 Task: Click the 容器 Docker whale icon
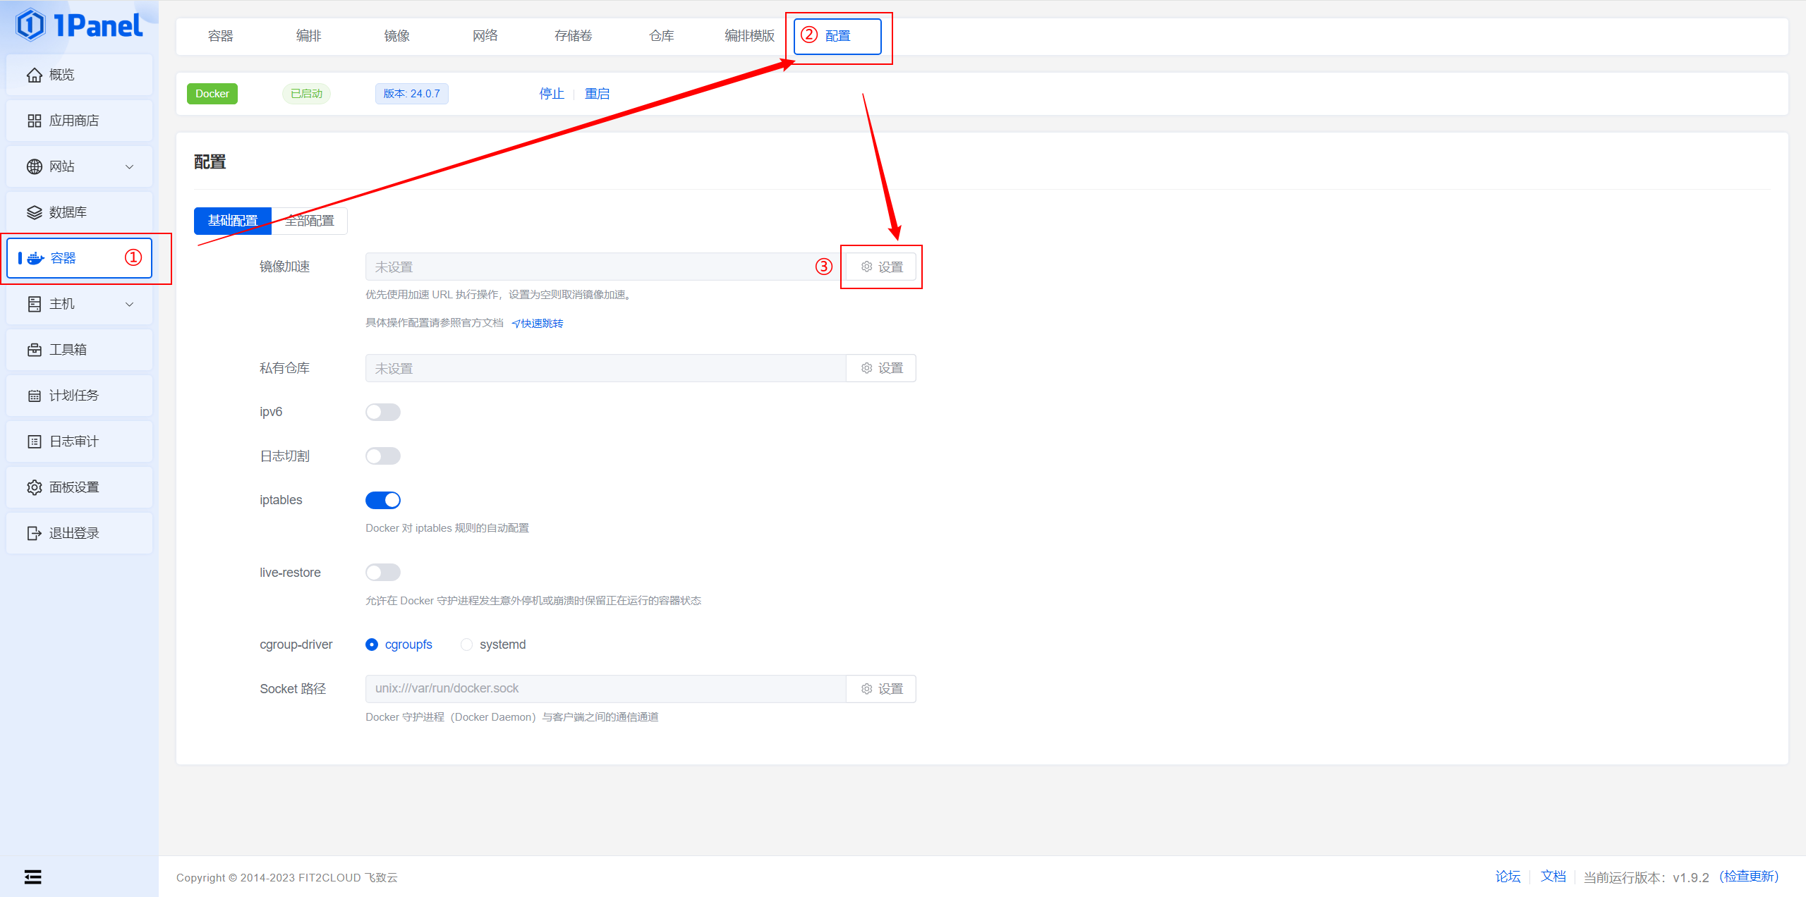35,258
